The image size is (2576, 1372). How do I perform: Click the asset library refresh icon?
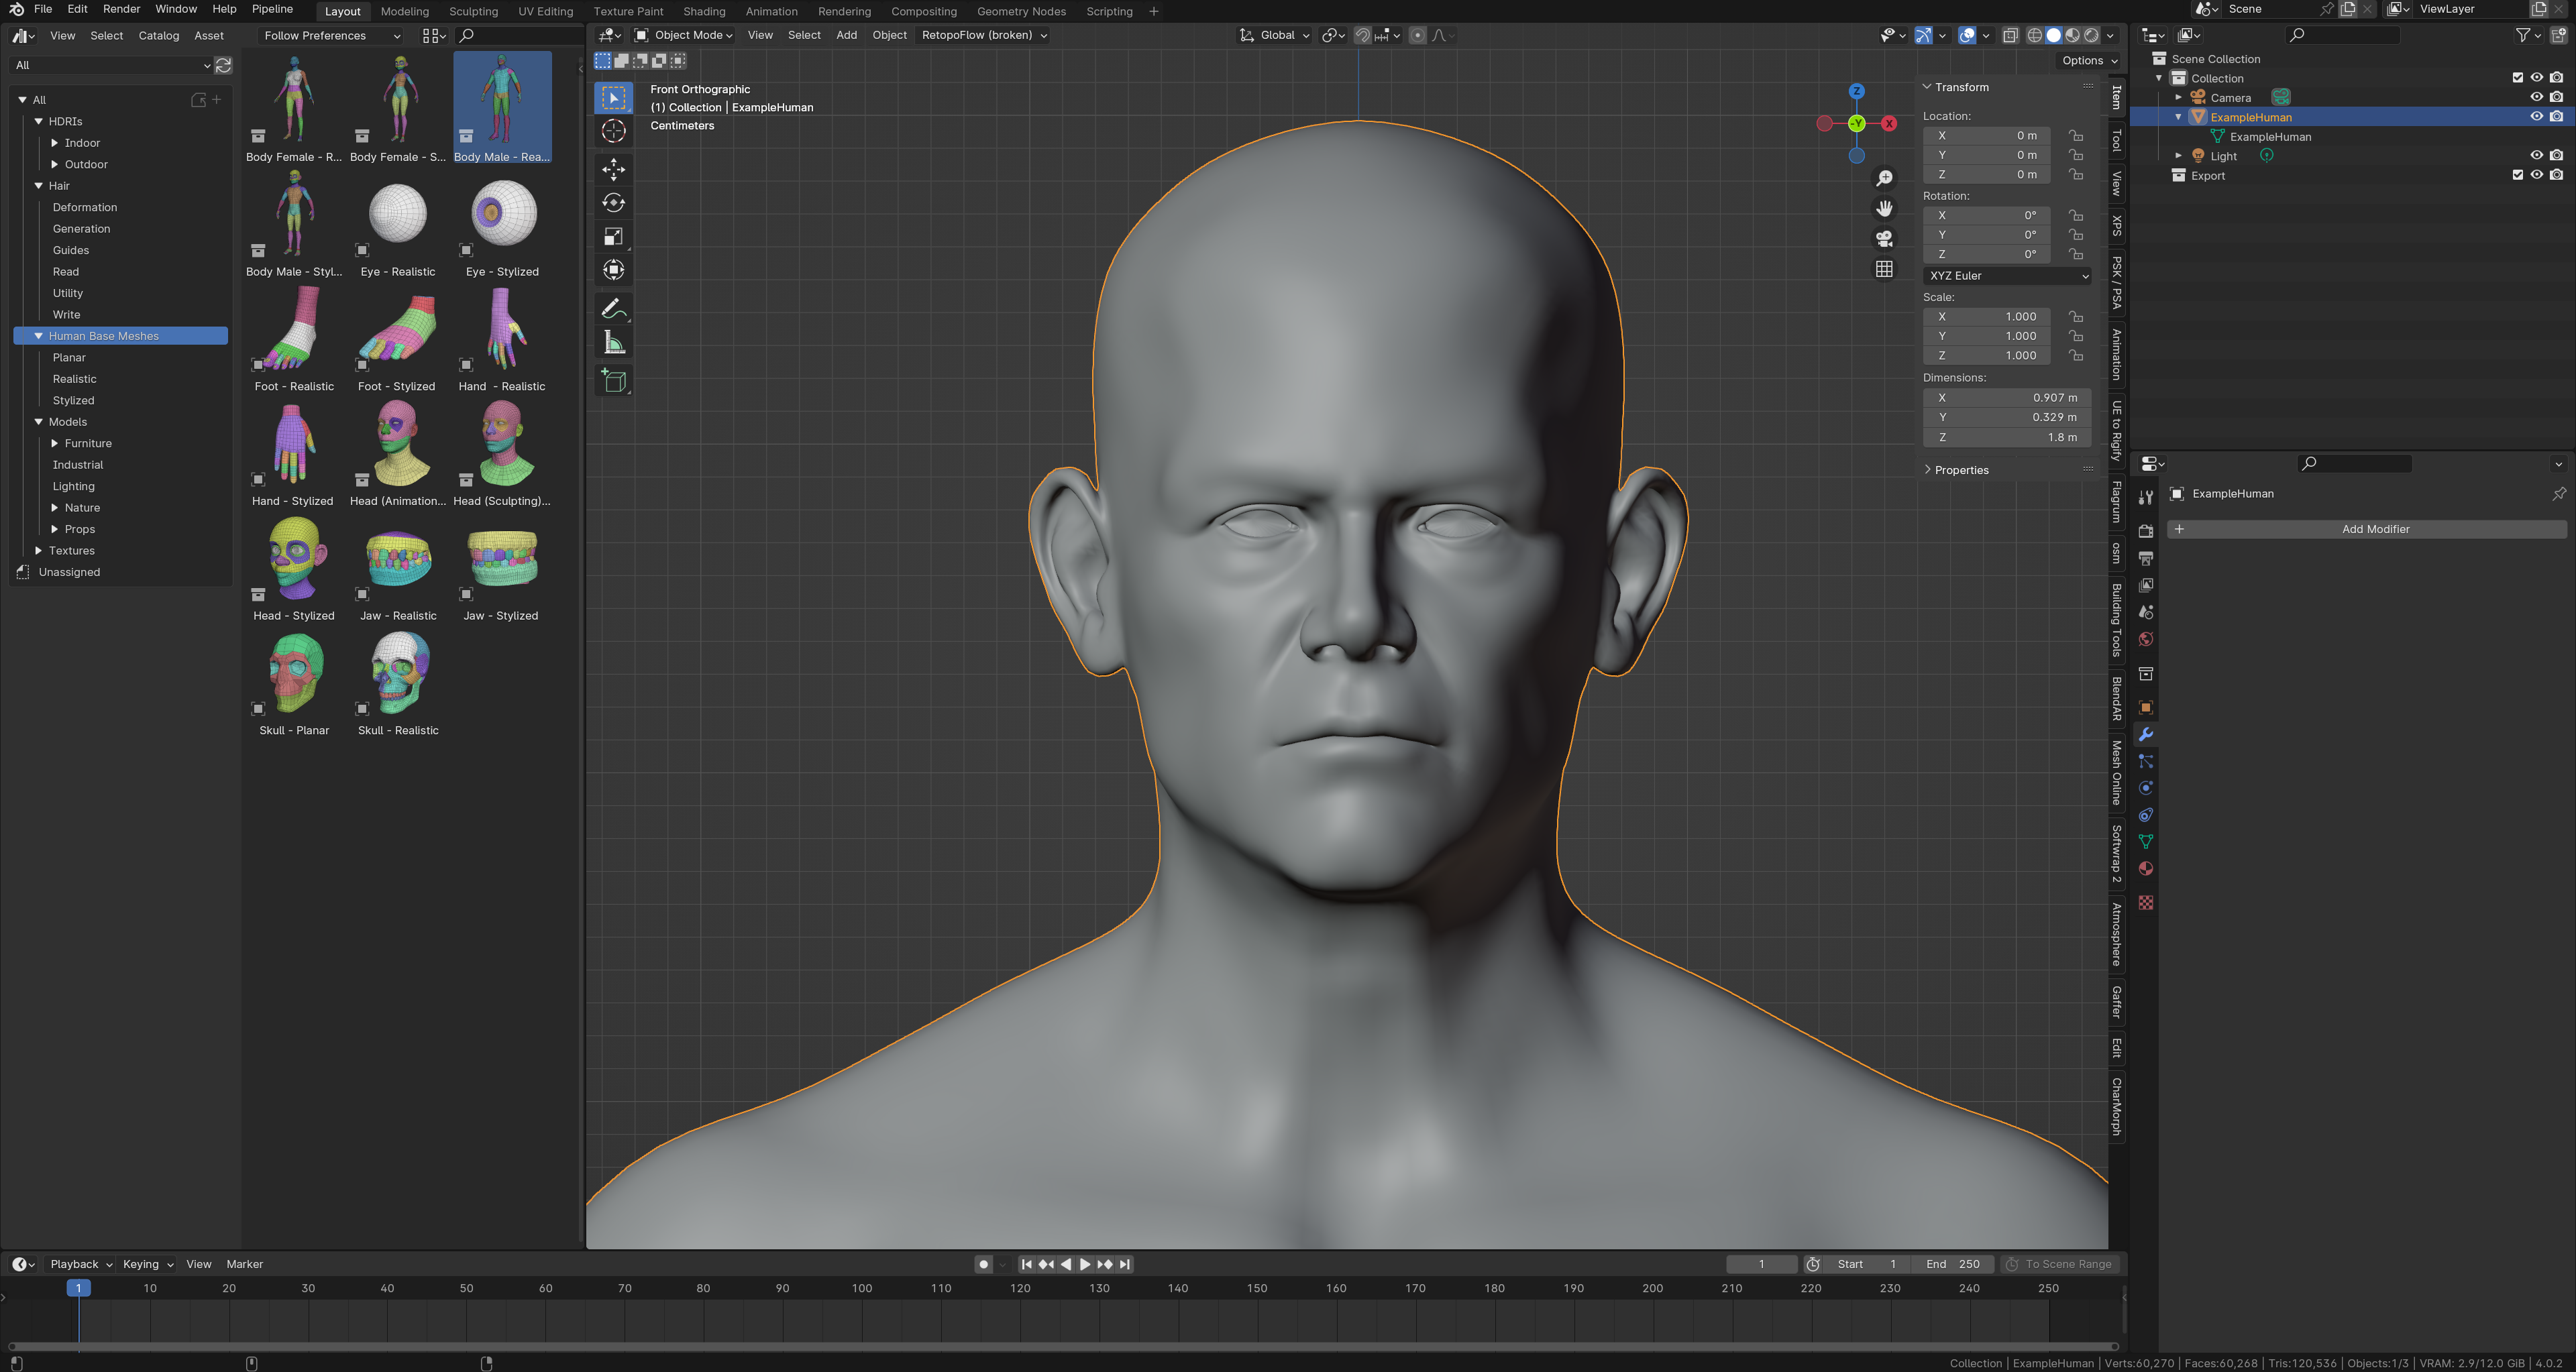pos(224,65)
